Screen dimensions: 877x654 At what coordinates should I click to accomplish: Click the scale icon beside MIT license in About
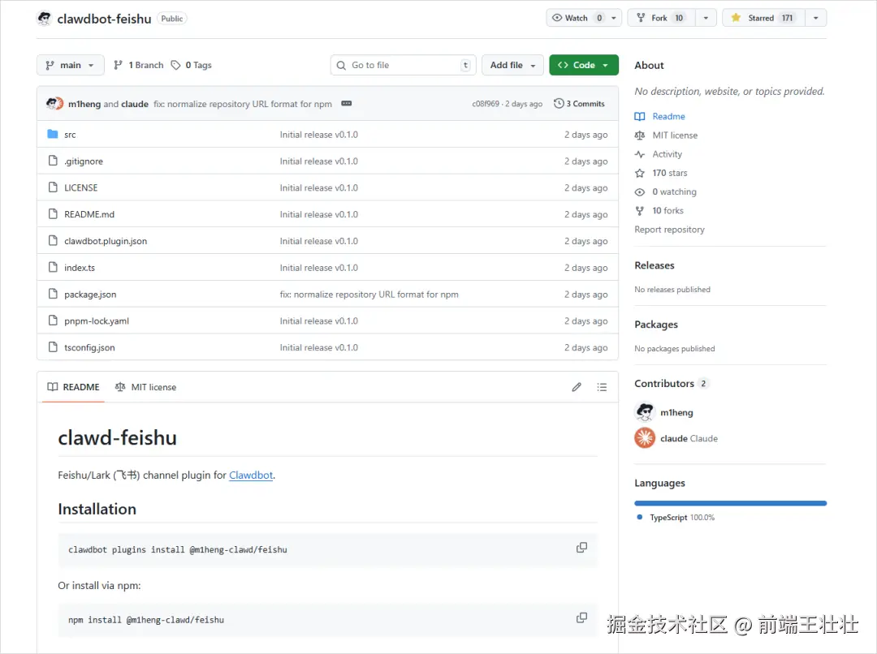640,136
